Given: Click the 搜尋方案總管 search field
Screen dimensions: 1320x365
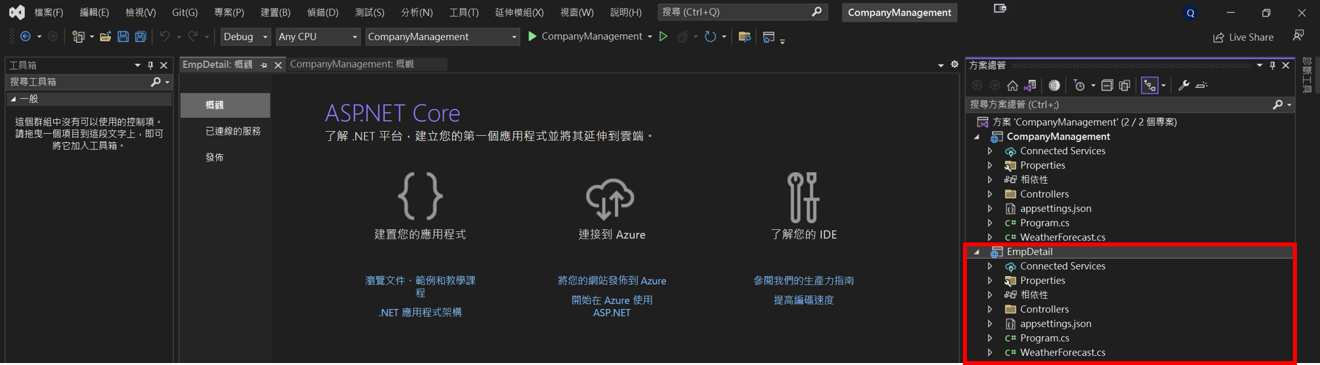Looking at the screenshot, I should point(1130,104).
